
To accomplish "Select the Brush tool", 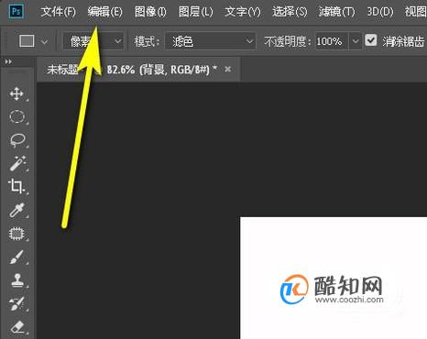I will [x=16, y=257].
